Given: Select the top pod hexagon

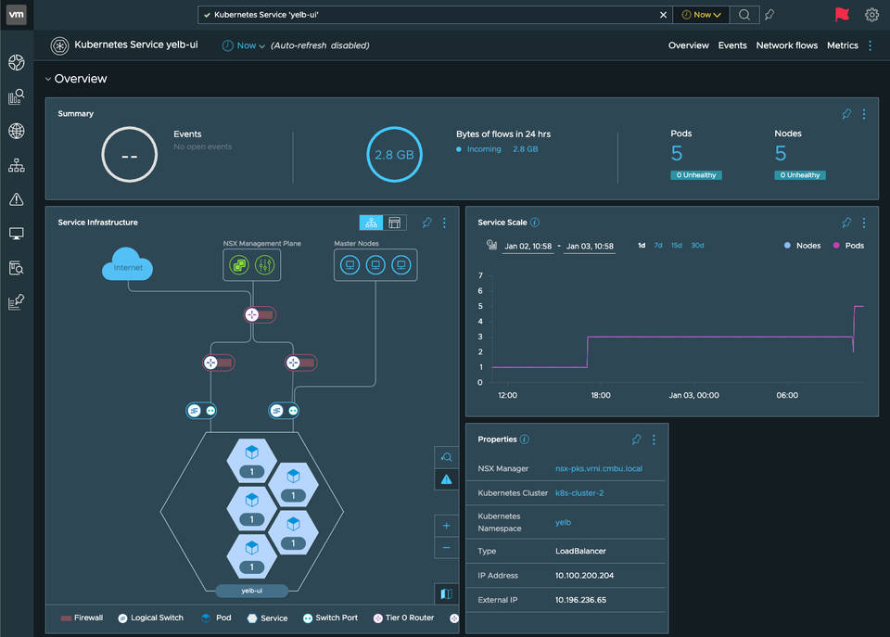Looking at the screenshot, I should click(x=251, y=461).
